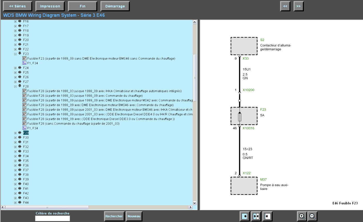The width and height of the screenshot is (363, 222).
Task: Click the zoom in magnifier icon
Action: pyautogui.click(x=302, y=216)
